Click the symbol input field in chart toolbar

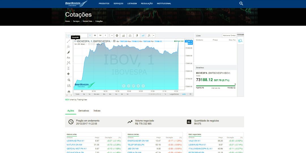[81, 35]
